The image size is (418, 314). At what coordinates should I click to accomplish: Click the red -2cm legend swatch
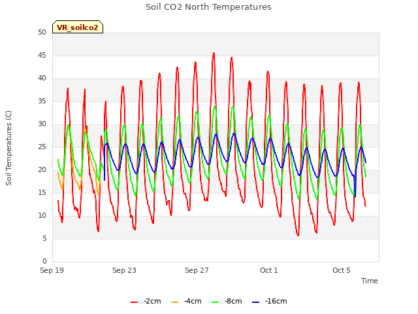click(x=134, y=302)
